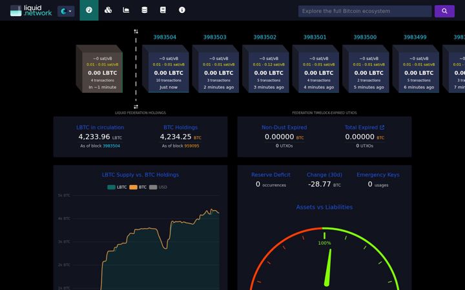Open the Docs book icon
The width and height of the screenshot is (465, 290).
pos(163,10)
